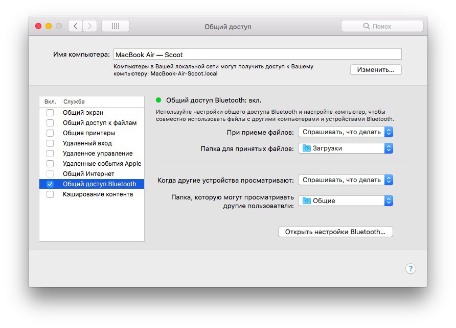Image resolution: width=456 pixels, height=328 pixels.
Task: Open help with the question mark button
Action: pos(411,268)
